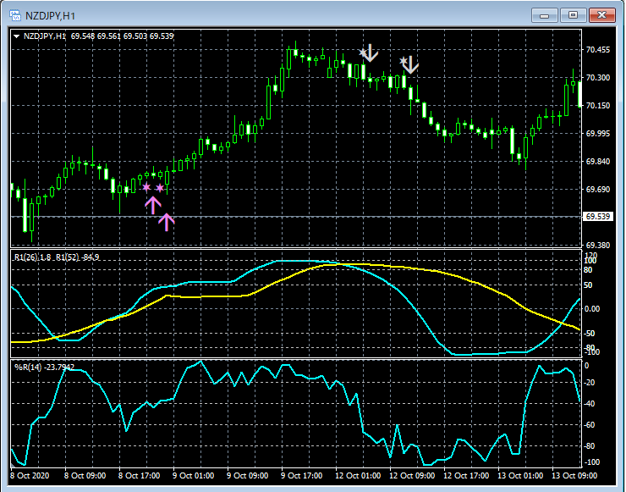Click time axis label 9 Oct 17:00
This screenshot has height=492, width=626.
pos(301,476)
